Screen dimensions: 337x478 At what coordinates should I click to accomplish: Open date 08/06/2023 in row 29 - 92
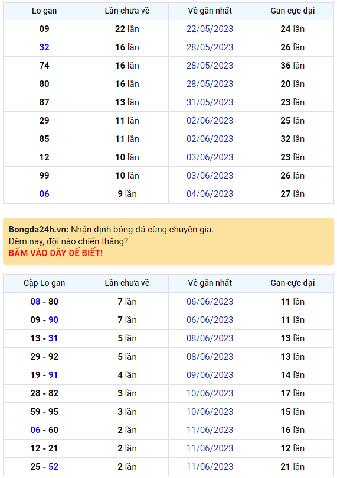tap(210, 357)
